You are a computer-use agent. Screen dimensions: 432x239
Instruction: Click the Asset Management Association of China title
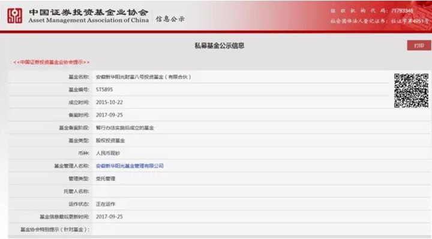88,20
